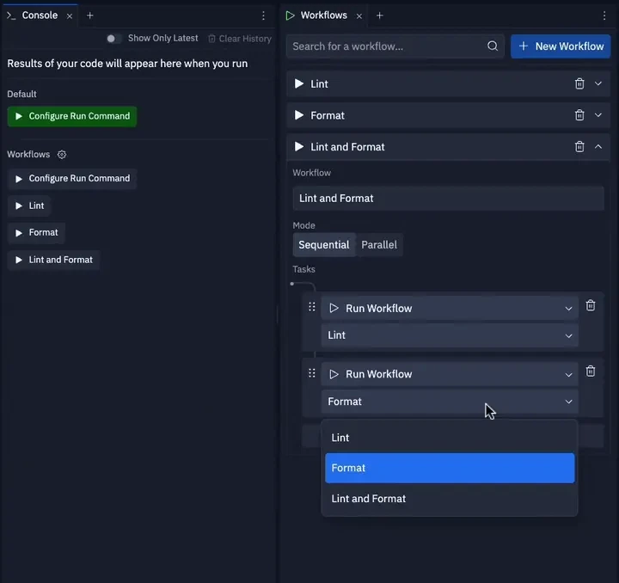The width and height of the screenshot is (619, 583).
Task: Delete the Lint and Format workflow trash icon
Action: tap(579, 146)
